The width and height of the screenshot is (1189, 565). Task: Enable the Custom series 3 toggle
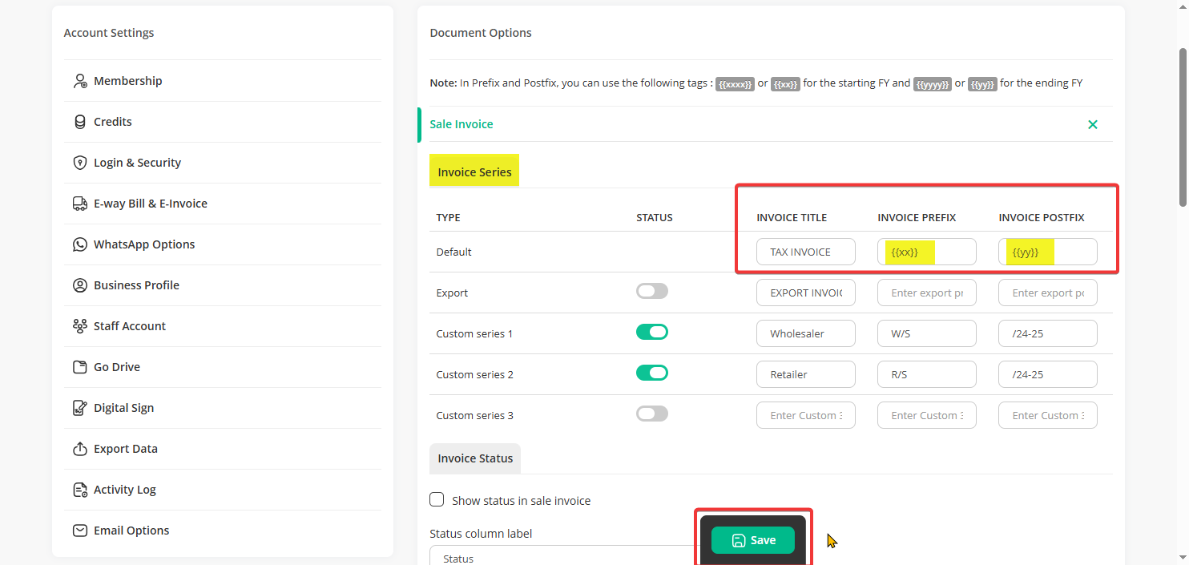click(x=651, y=414)
